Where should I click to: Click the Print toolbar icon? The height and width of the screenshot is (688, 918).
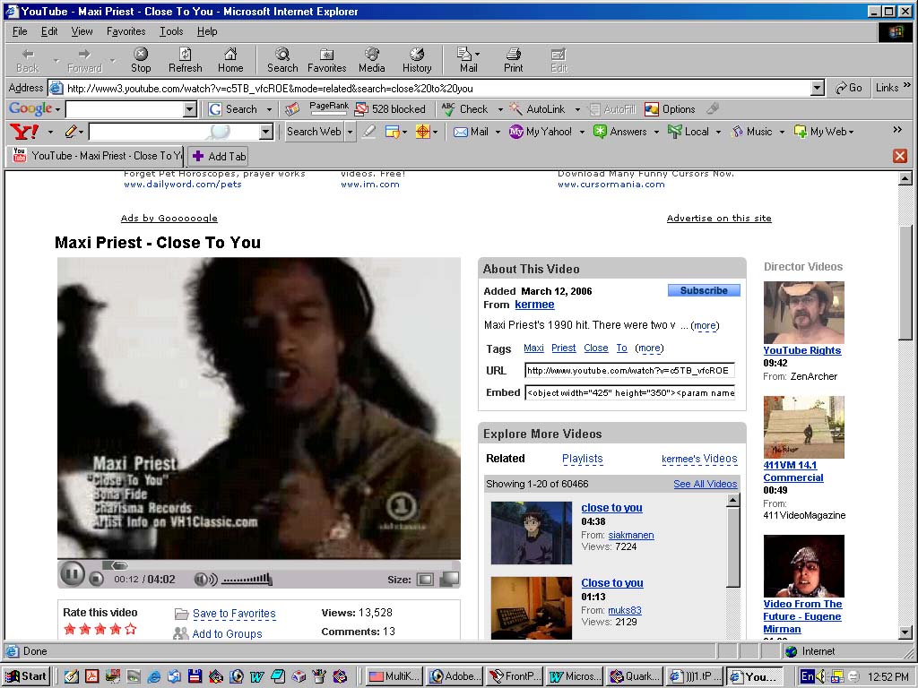pyautogui.click(x=513, y=60)
